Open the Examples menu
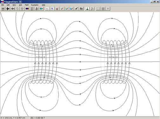The image size is (160, 119). [35, 5]
